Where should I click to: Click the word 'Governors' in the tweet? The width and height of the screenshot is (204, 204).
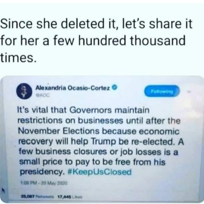91,110
